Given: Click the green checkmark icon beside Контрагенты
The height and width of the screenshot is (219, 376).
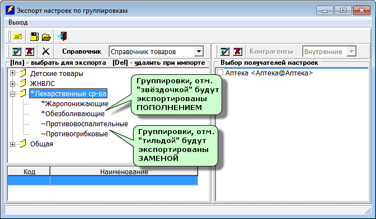Looking at the screenshot, I should [x=225, y=51].
